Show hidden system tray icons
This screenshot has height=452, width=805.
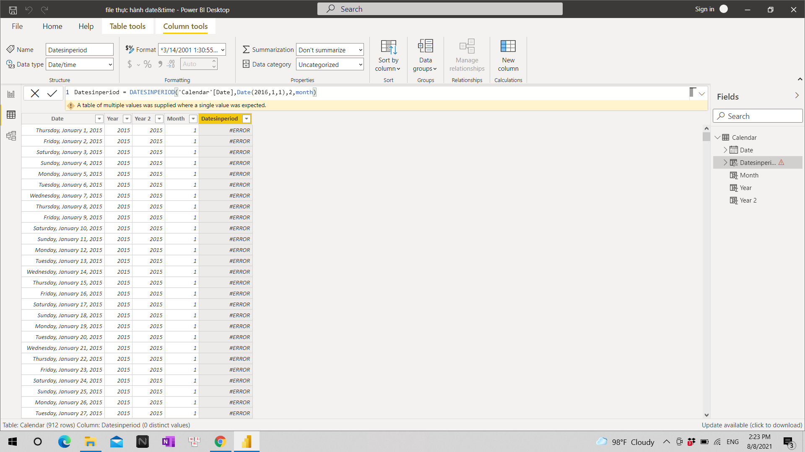[666, 442]
